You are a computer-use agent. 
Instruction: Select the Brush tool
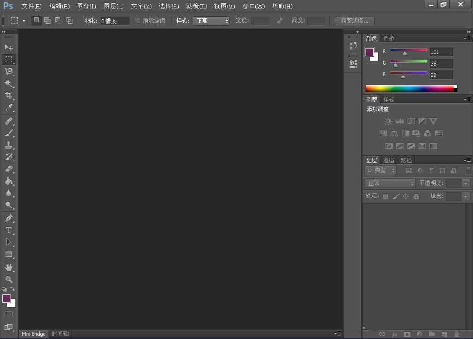point(9,133)
